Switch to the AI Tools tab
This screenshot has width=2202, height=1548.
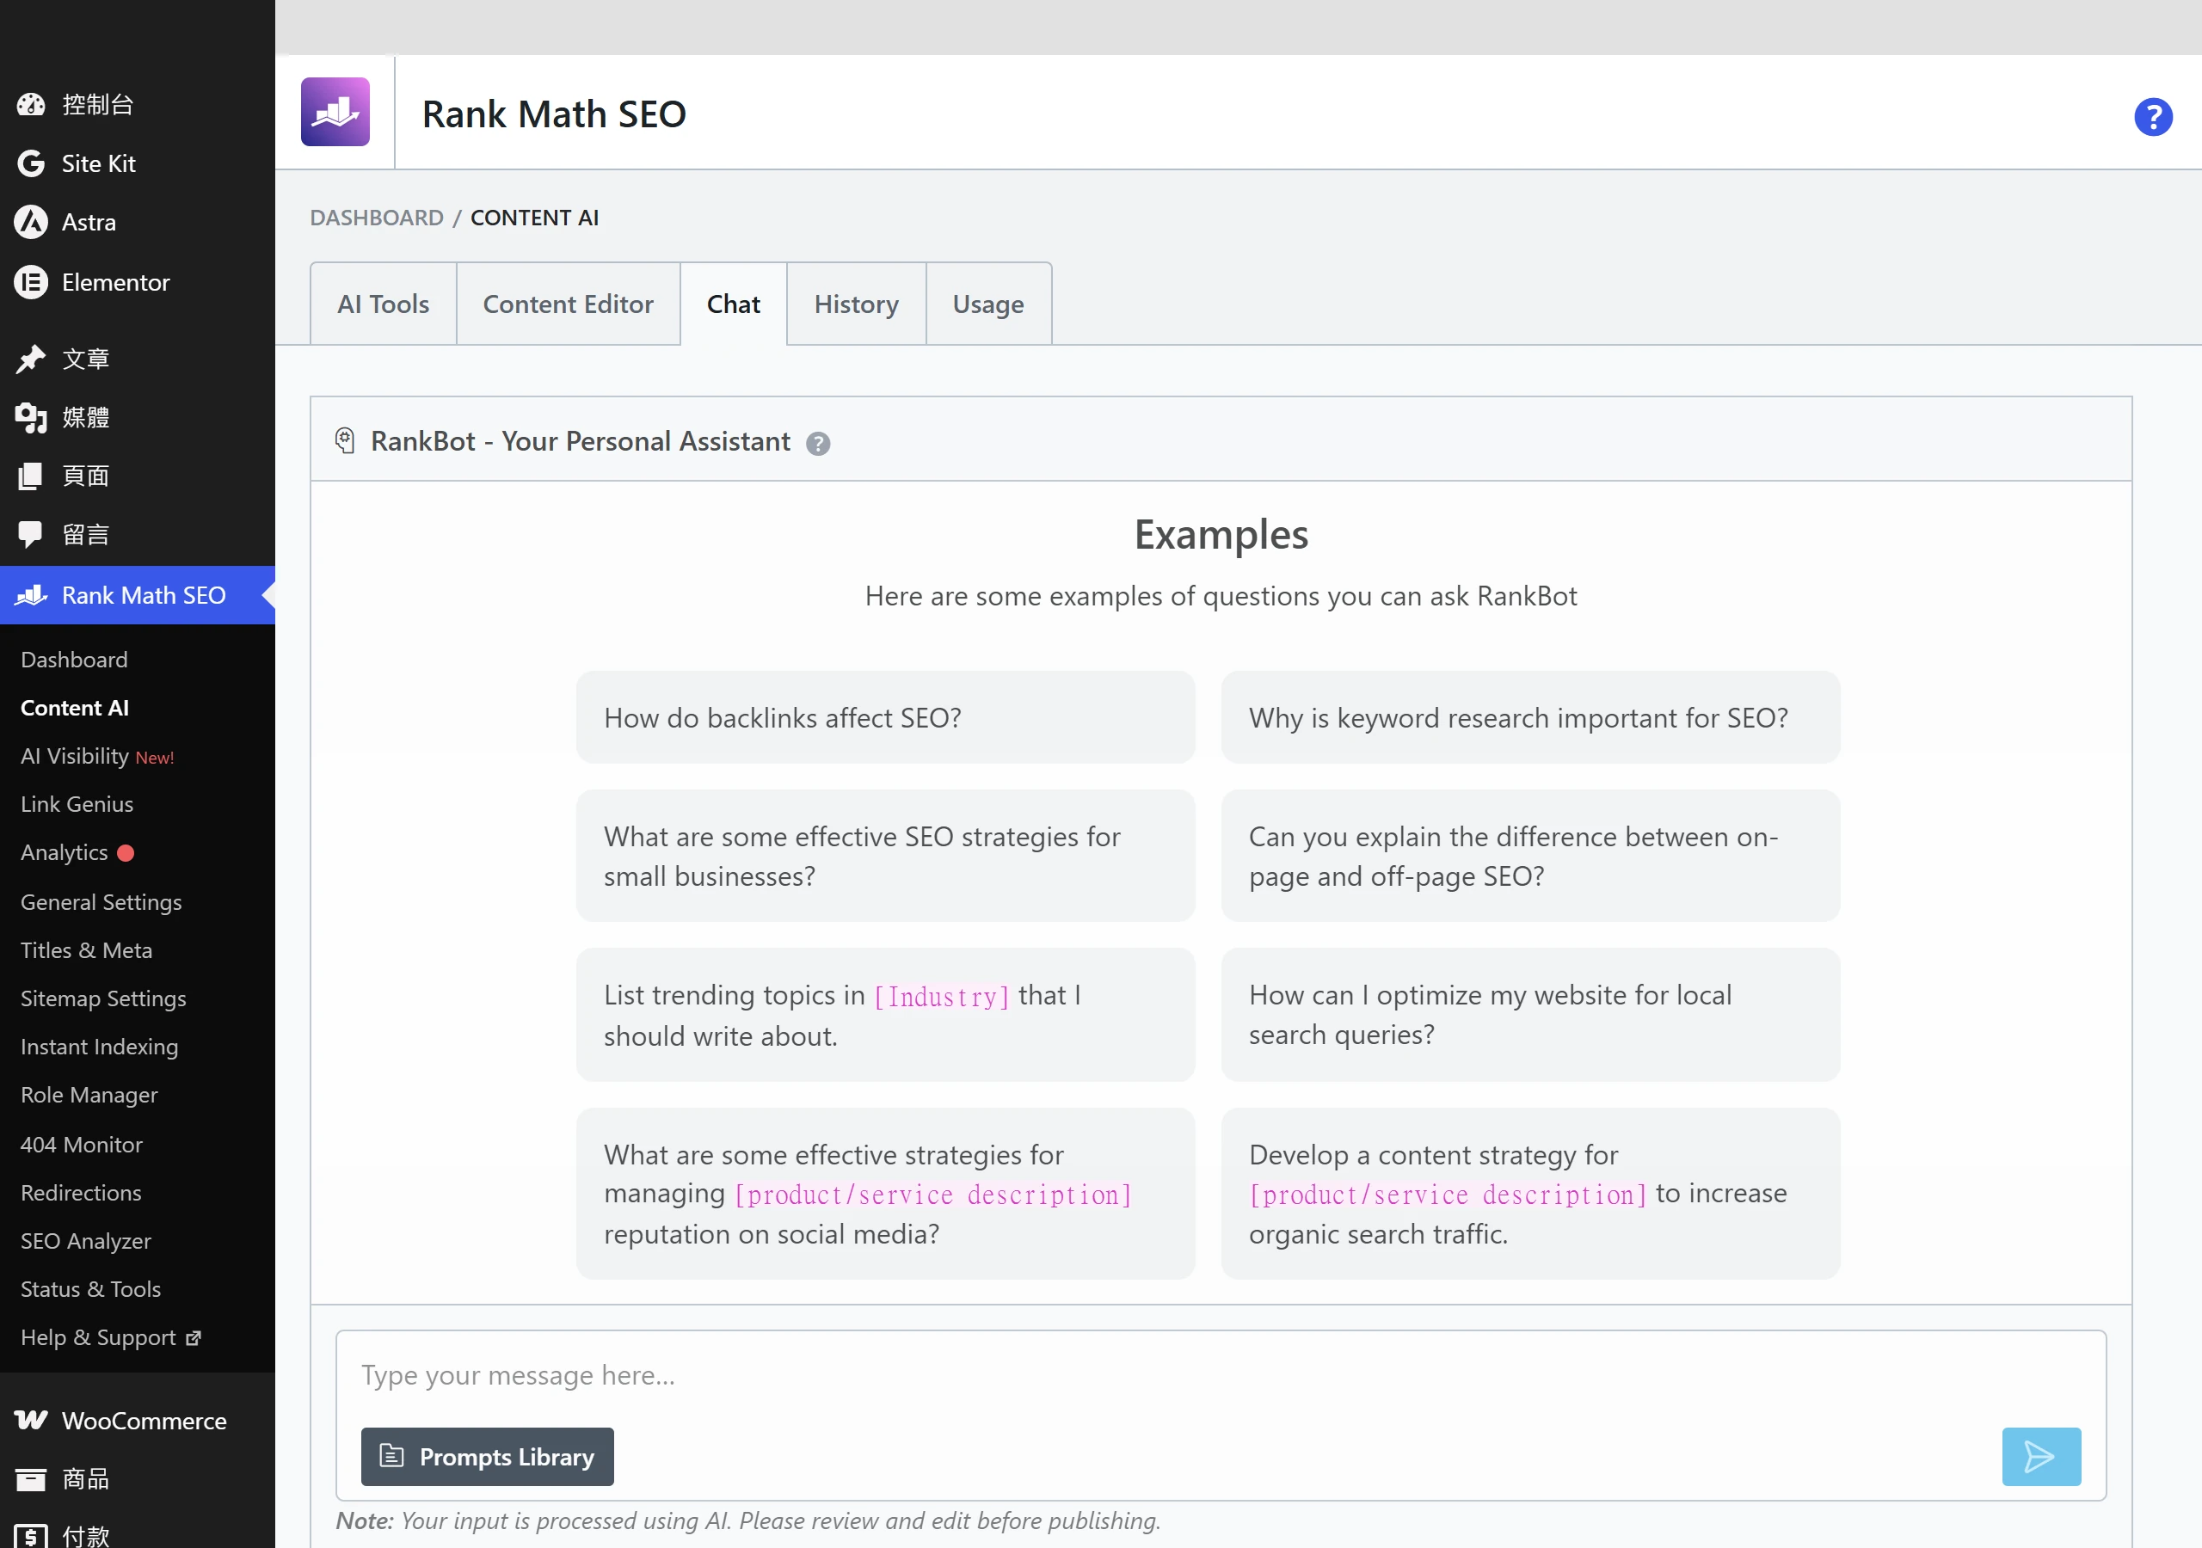383,304
